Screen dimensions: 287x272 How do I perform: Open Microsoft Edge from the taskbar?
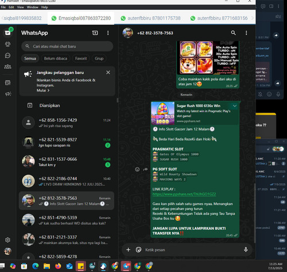click(x=36, y=266)
